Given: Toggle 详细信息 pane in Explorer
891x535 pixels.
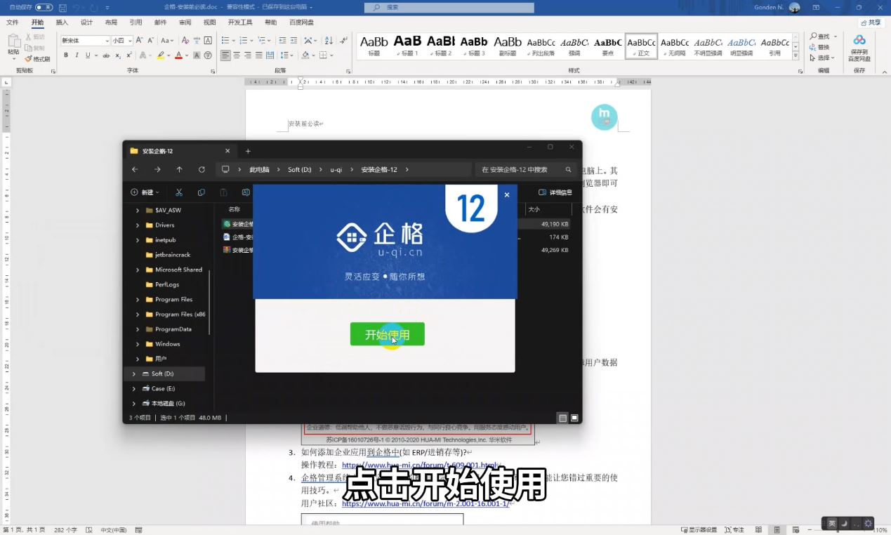Looking at the screenshot, I should (555, 192).
